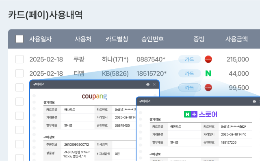Click 하나카드 value in Coupang receipt
Image resolution: width=260 pixels, height=161 pixels.
coord(69,110)
